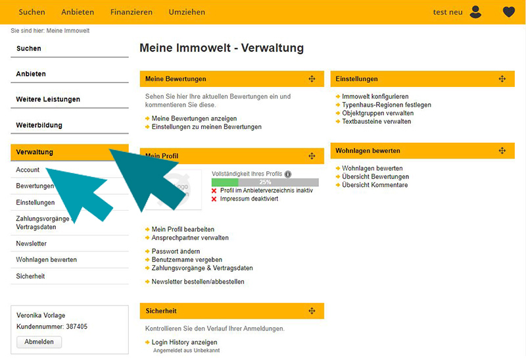Image resolution: width=526 pixels, height=362 pixels.
Task: Click move handle on Einstellungen panel
Action: coord(502,79)
